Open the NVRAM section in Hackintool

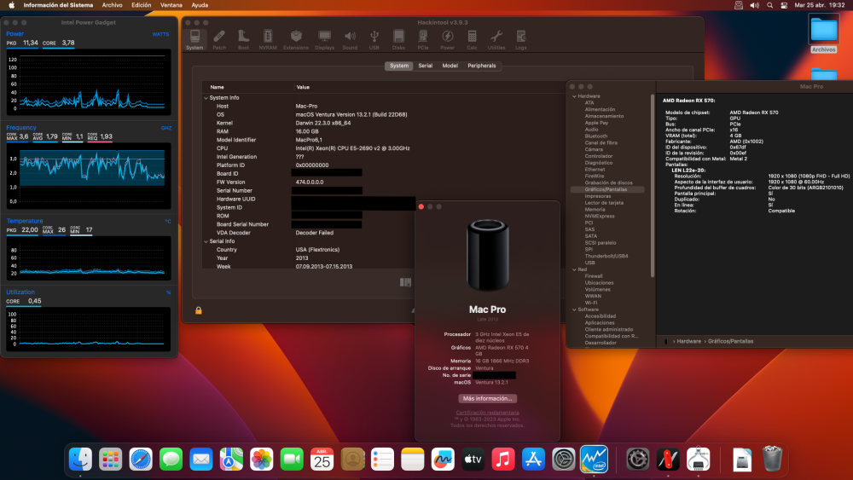[268, 40]
